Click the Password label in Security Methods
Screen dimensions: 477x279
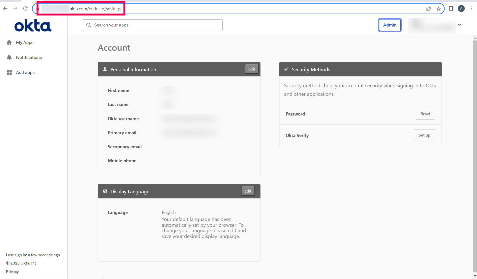point(295,114)
